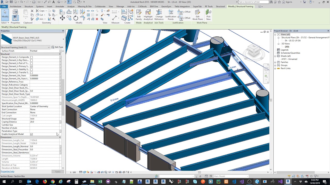The height and width of the screenshot is (185, 330).
Task: Toggle Design_Element_Is Composite checkbox
Action: tap(31, 57)
